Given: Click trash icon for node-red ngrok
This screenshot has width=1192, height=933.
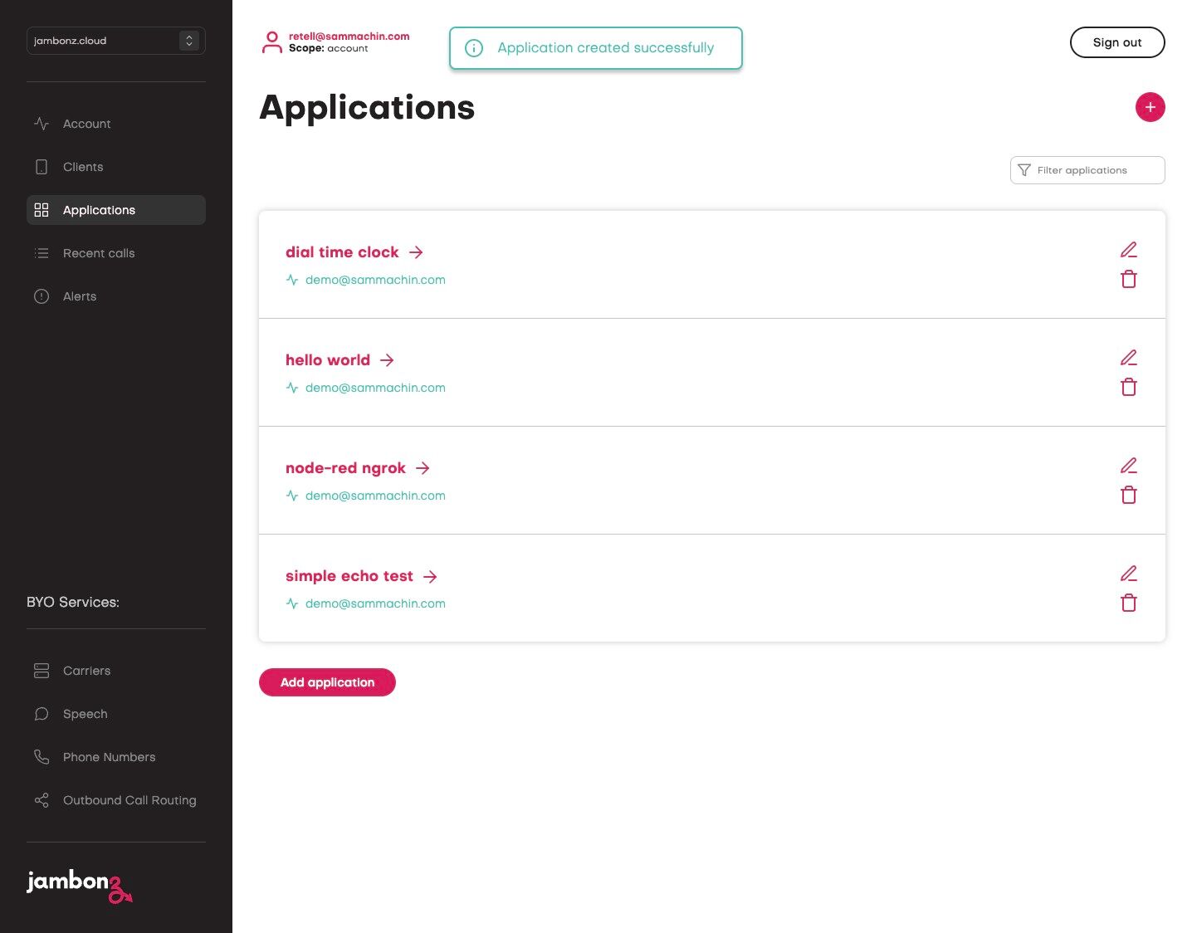Looking at the screenshot, I should coord(1128,496).
